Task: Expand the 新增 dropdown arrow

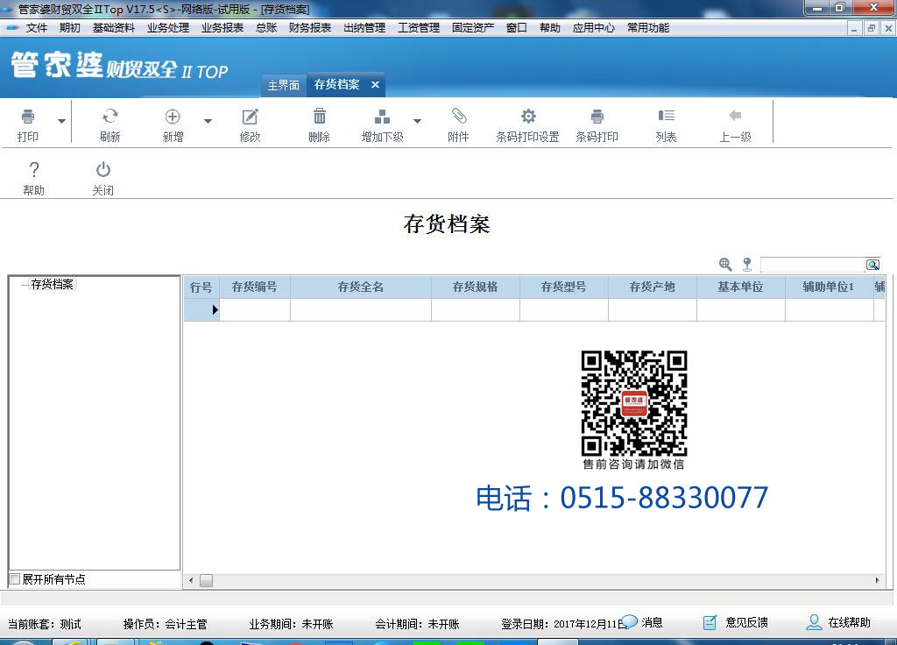Action: pyautogui.click(x=208, y=121)
